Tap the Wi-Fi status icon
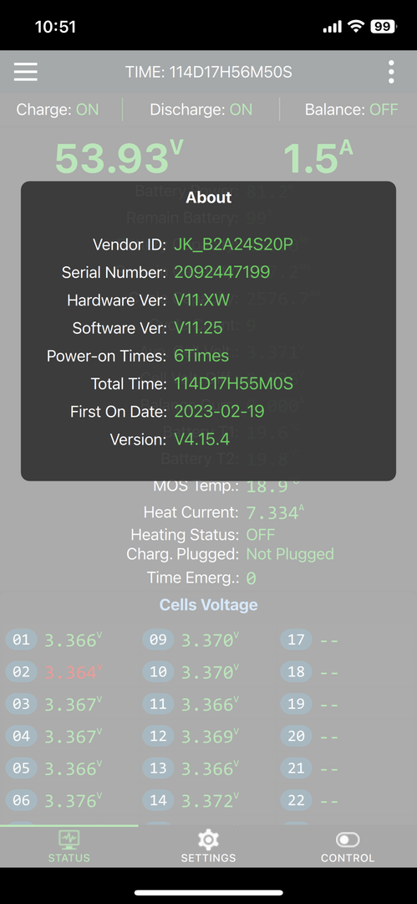Image resolution: width=417 pixels, height=904 pixels. click(357, 27)
